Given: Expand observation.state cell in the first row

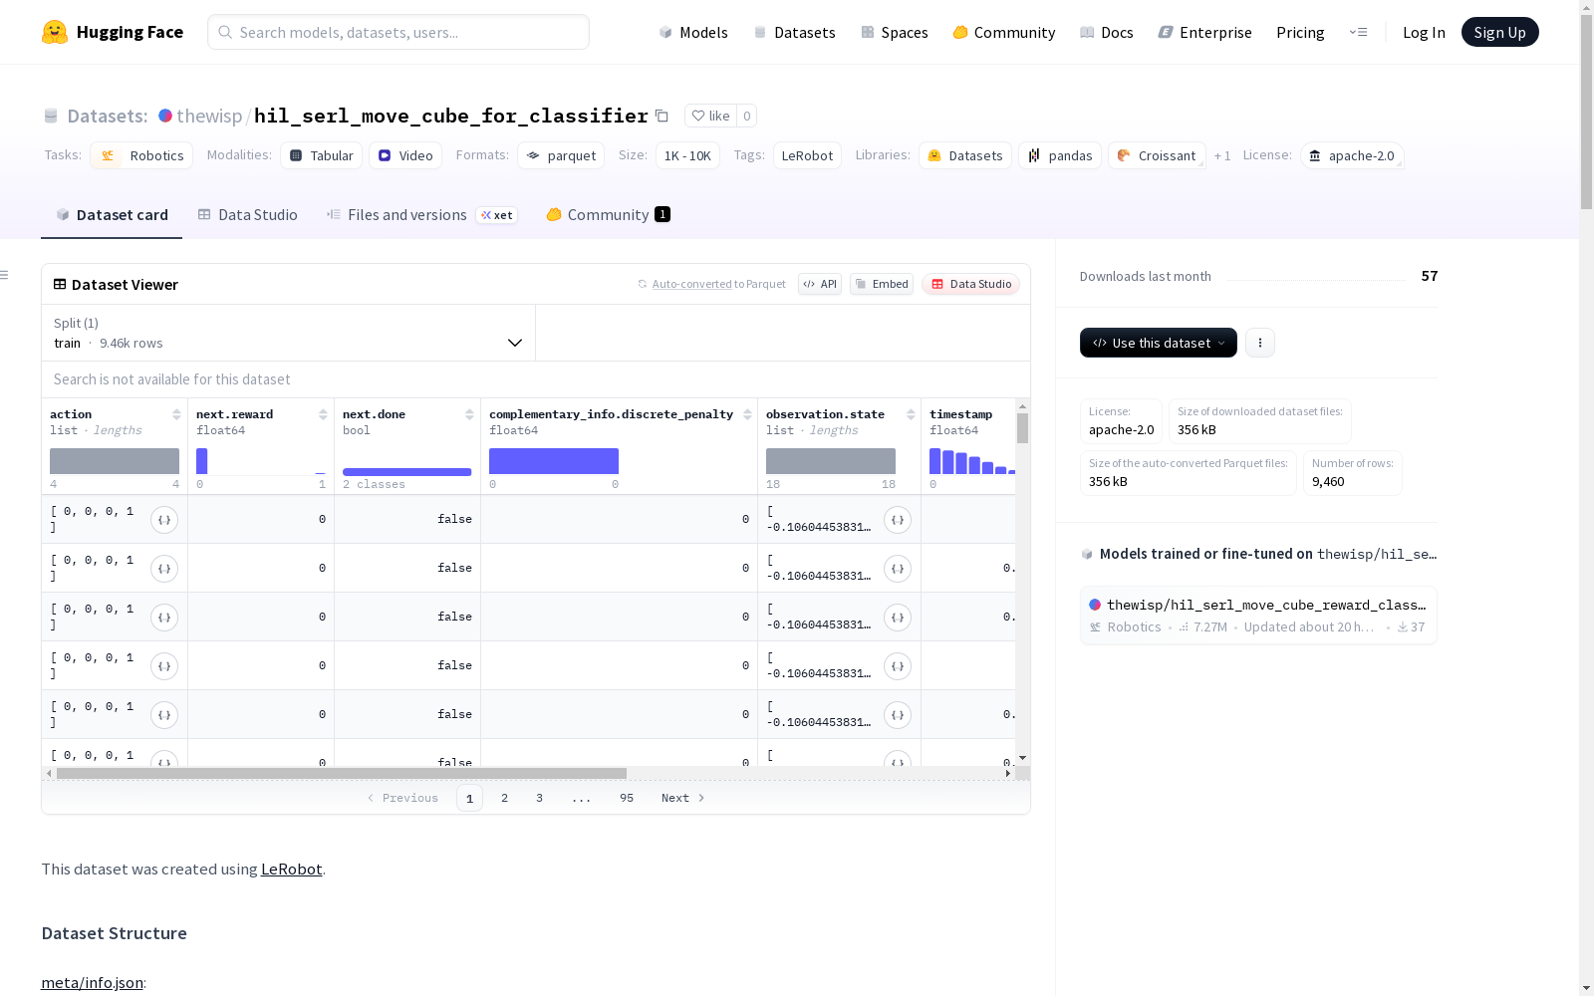Looking at the screenshot, I should [898, 520].
